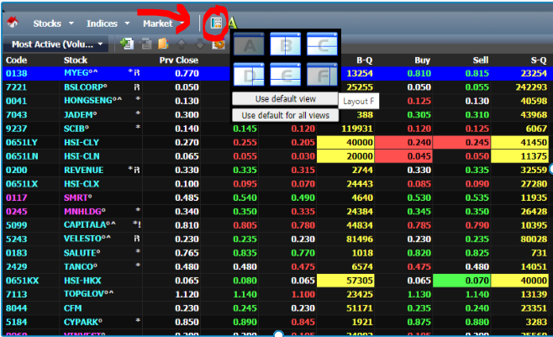Open the Stocks dropdown menu
The image size is (553, 337).
click(x=53, y=24)
